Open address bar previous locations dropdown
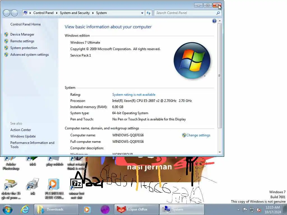 pos(142,13)
